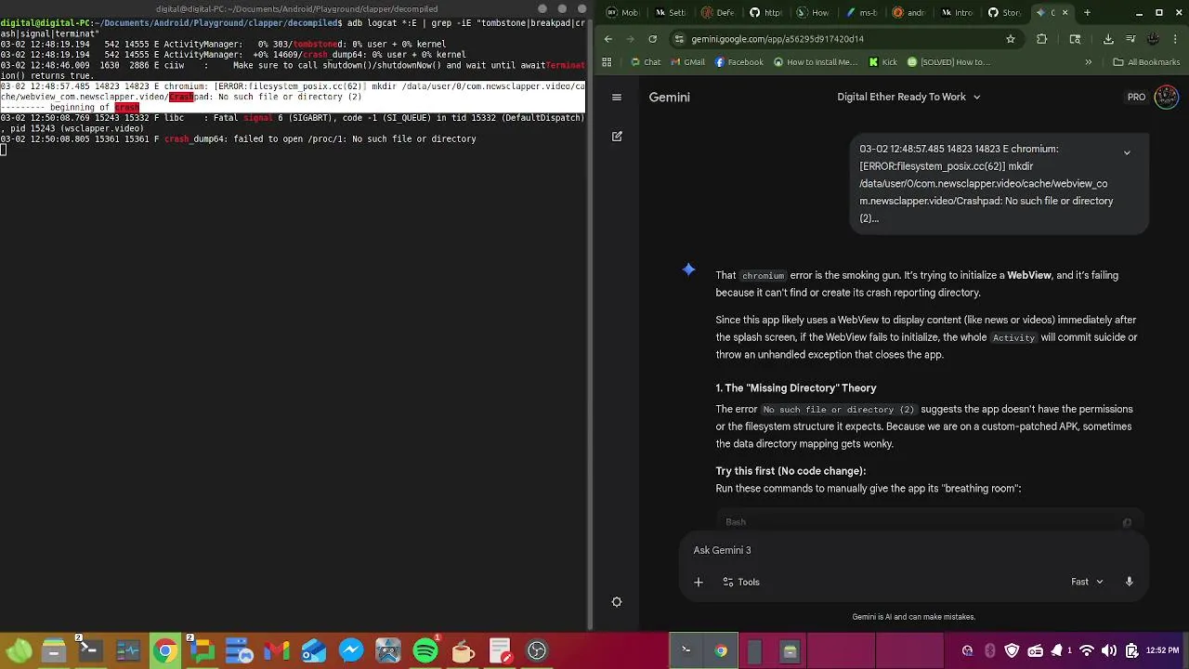Start a new chat with pencil icon
The height and width of the screenshot is (669, 1189).
click(x=617, y=137)
